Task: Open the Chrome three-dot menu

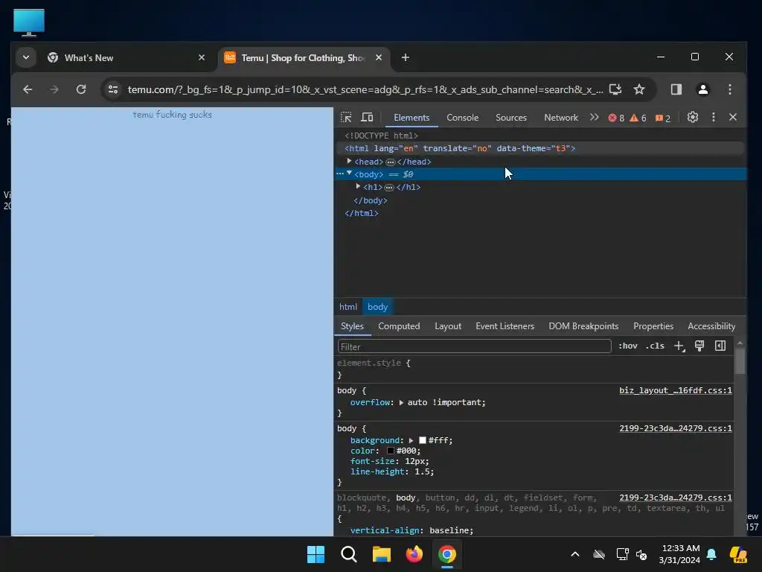Action: [x=729, y=89]
